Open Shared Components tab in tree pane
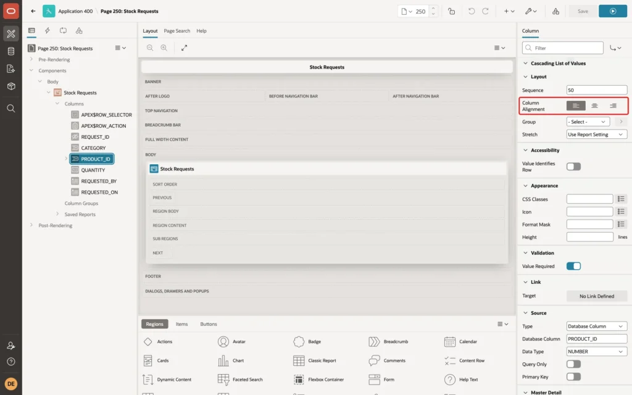The image size is (632, 395). point(79,31)
